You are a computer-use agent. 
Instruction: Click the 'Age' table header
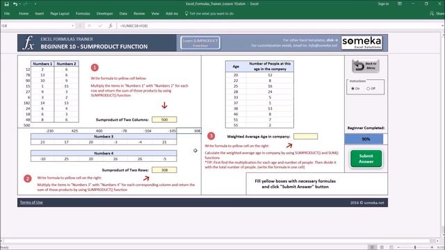[x=236, y=67]
